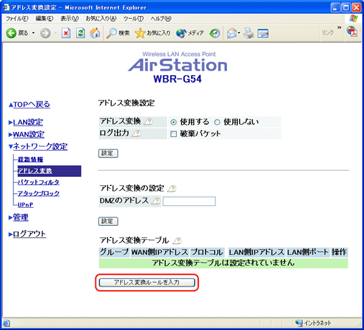Expand the 管理 sidebar section

point(19,217)
